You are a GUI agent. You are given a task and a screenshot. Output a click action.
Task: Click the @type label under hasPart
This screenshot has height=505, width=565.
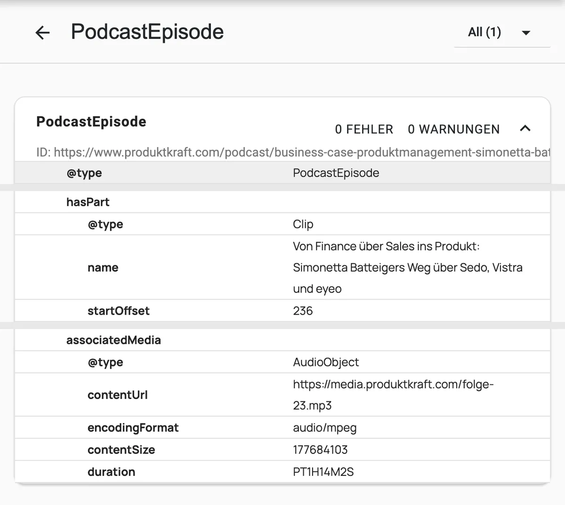(x=105, y=224)
